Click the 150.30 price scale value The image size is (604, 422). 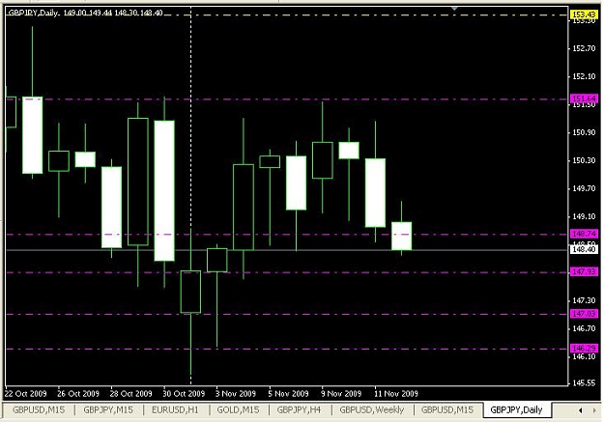tap(584, 160)
